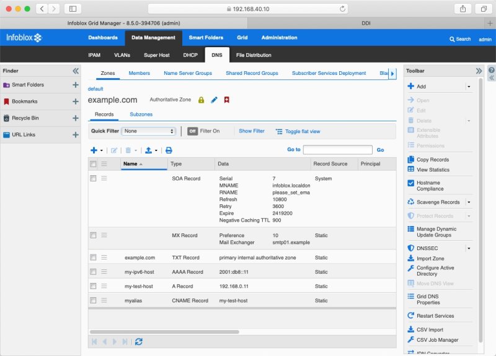Click the admin user link
The width and height of the screenshot is (496, 356).
pyautogui.click(x=485, y=40)
